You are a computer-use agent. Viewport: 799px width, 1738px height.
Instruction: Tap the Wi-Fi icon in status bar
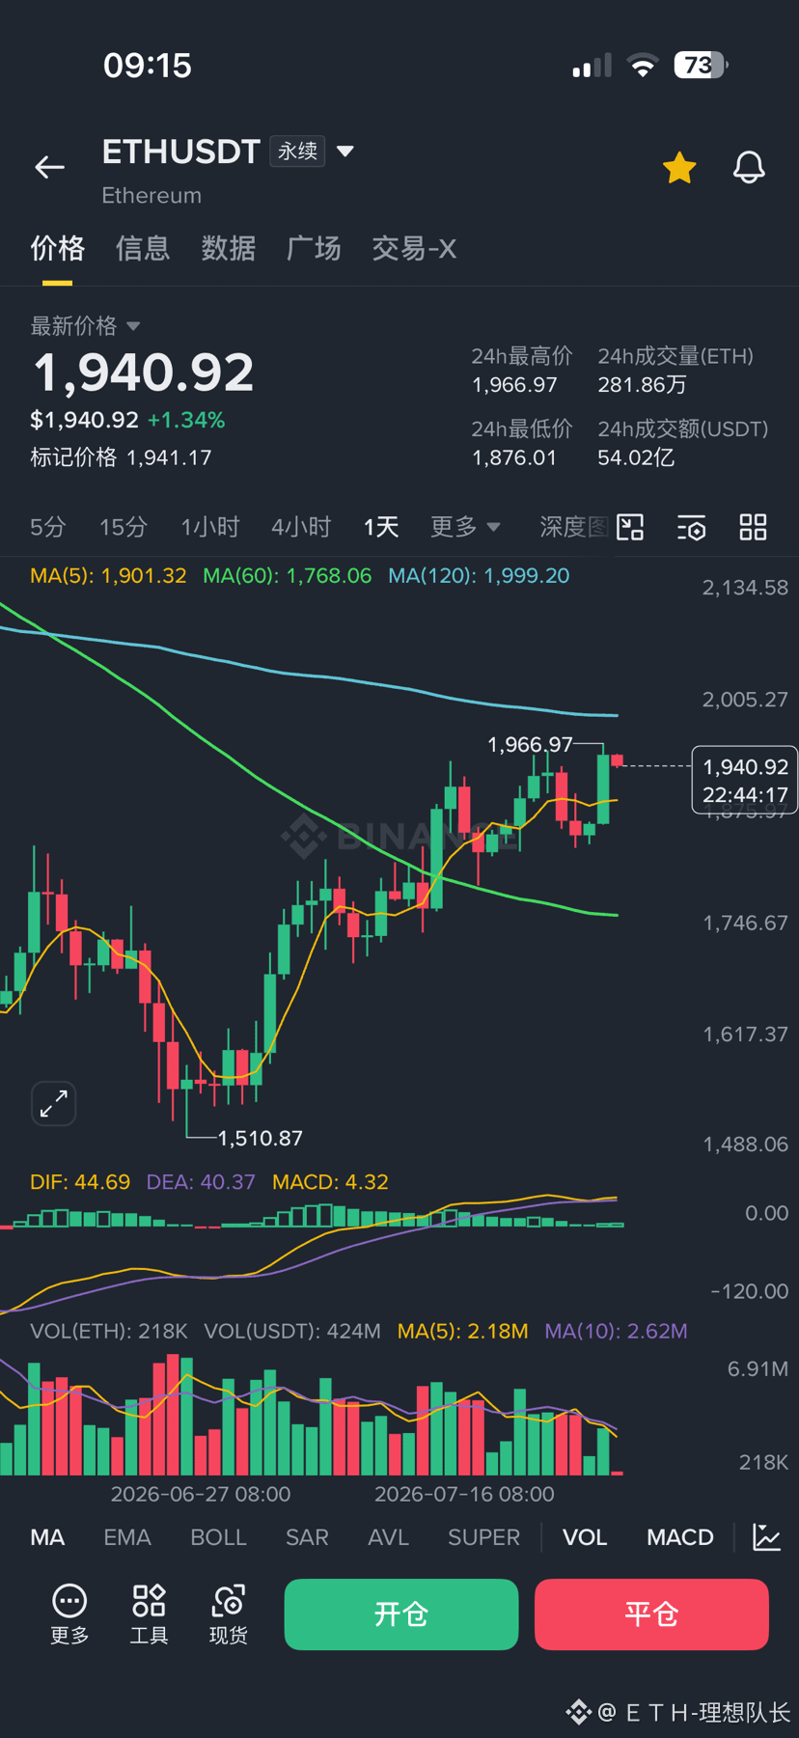[x=643, y=66]
